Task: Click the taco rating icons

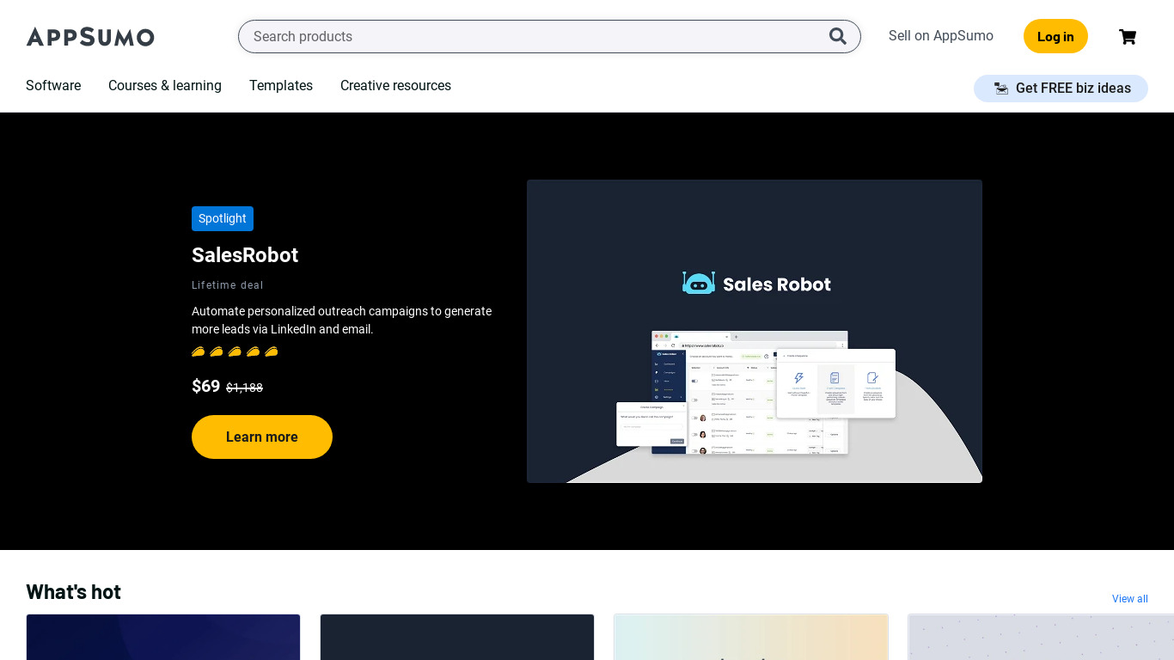Action: (235, 351)
